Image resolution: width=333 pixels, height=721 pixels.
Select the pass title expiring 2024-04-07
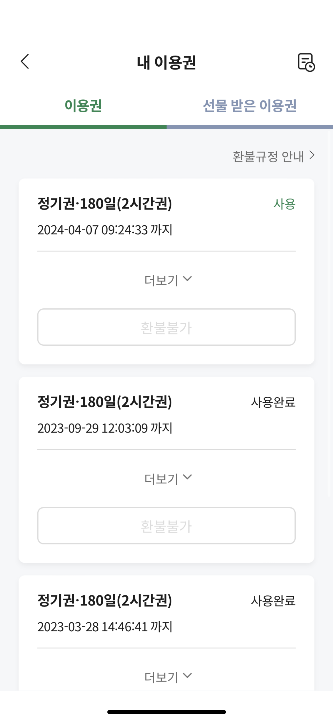105,204
